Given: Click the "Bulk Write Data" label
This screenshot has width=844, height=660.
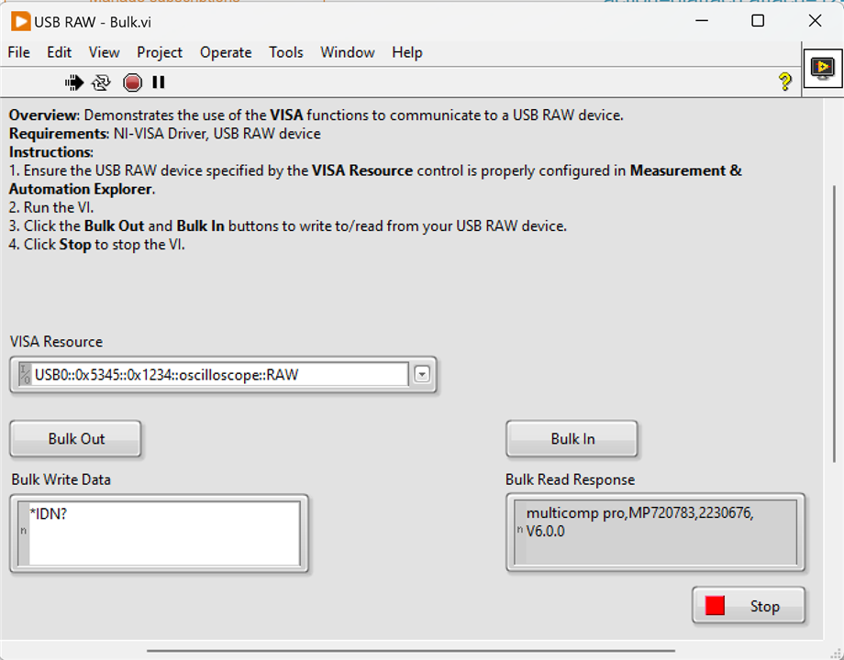Looking at the screenshot, I should (61, 479).
